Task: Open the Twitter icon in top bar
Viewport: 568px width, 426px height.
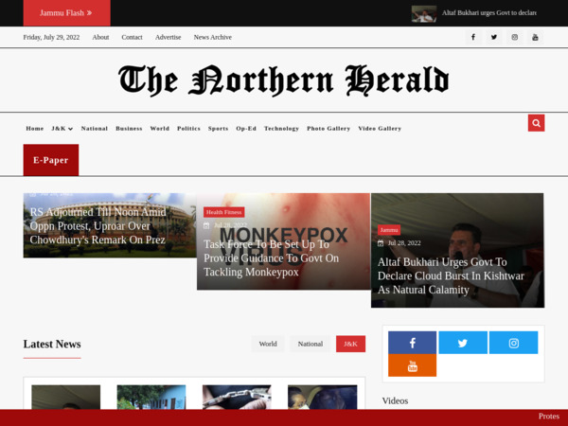Action: 494,37
